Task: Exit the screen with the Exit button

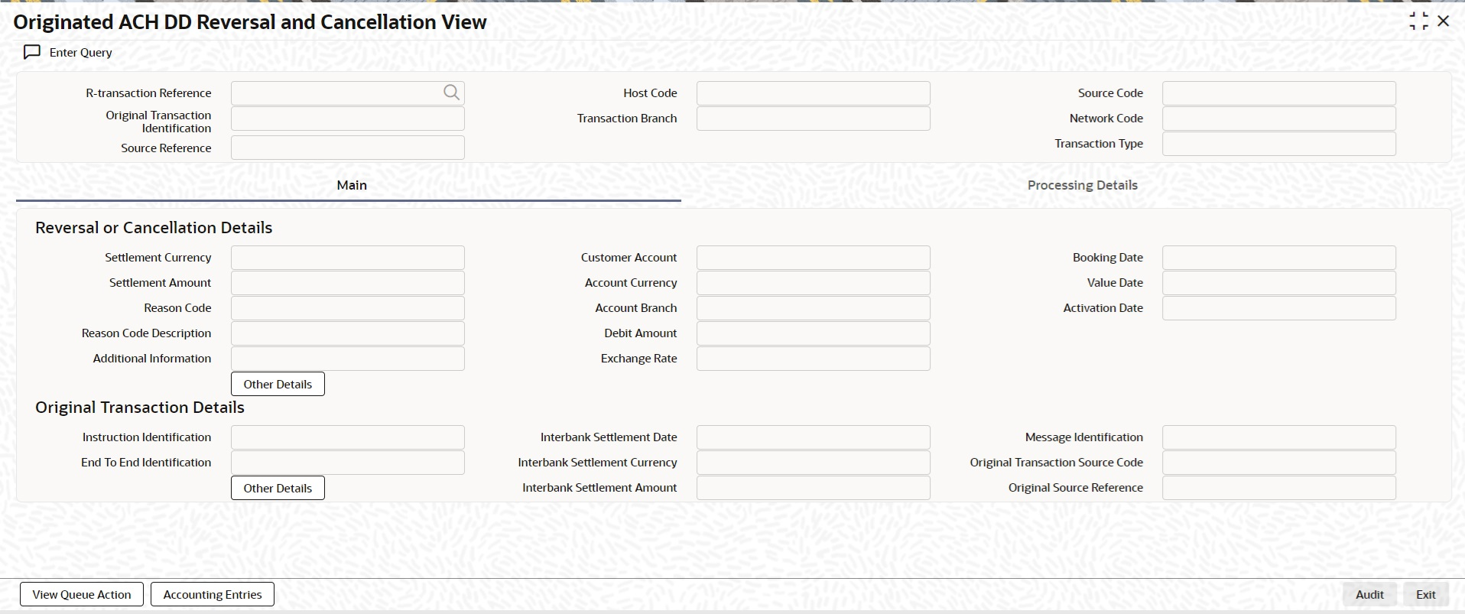Action: pyautogui.click(x=1425, y=594)
